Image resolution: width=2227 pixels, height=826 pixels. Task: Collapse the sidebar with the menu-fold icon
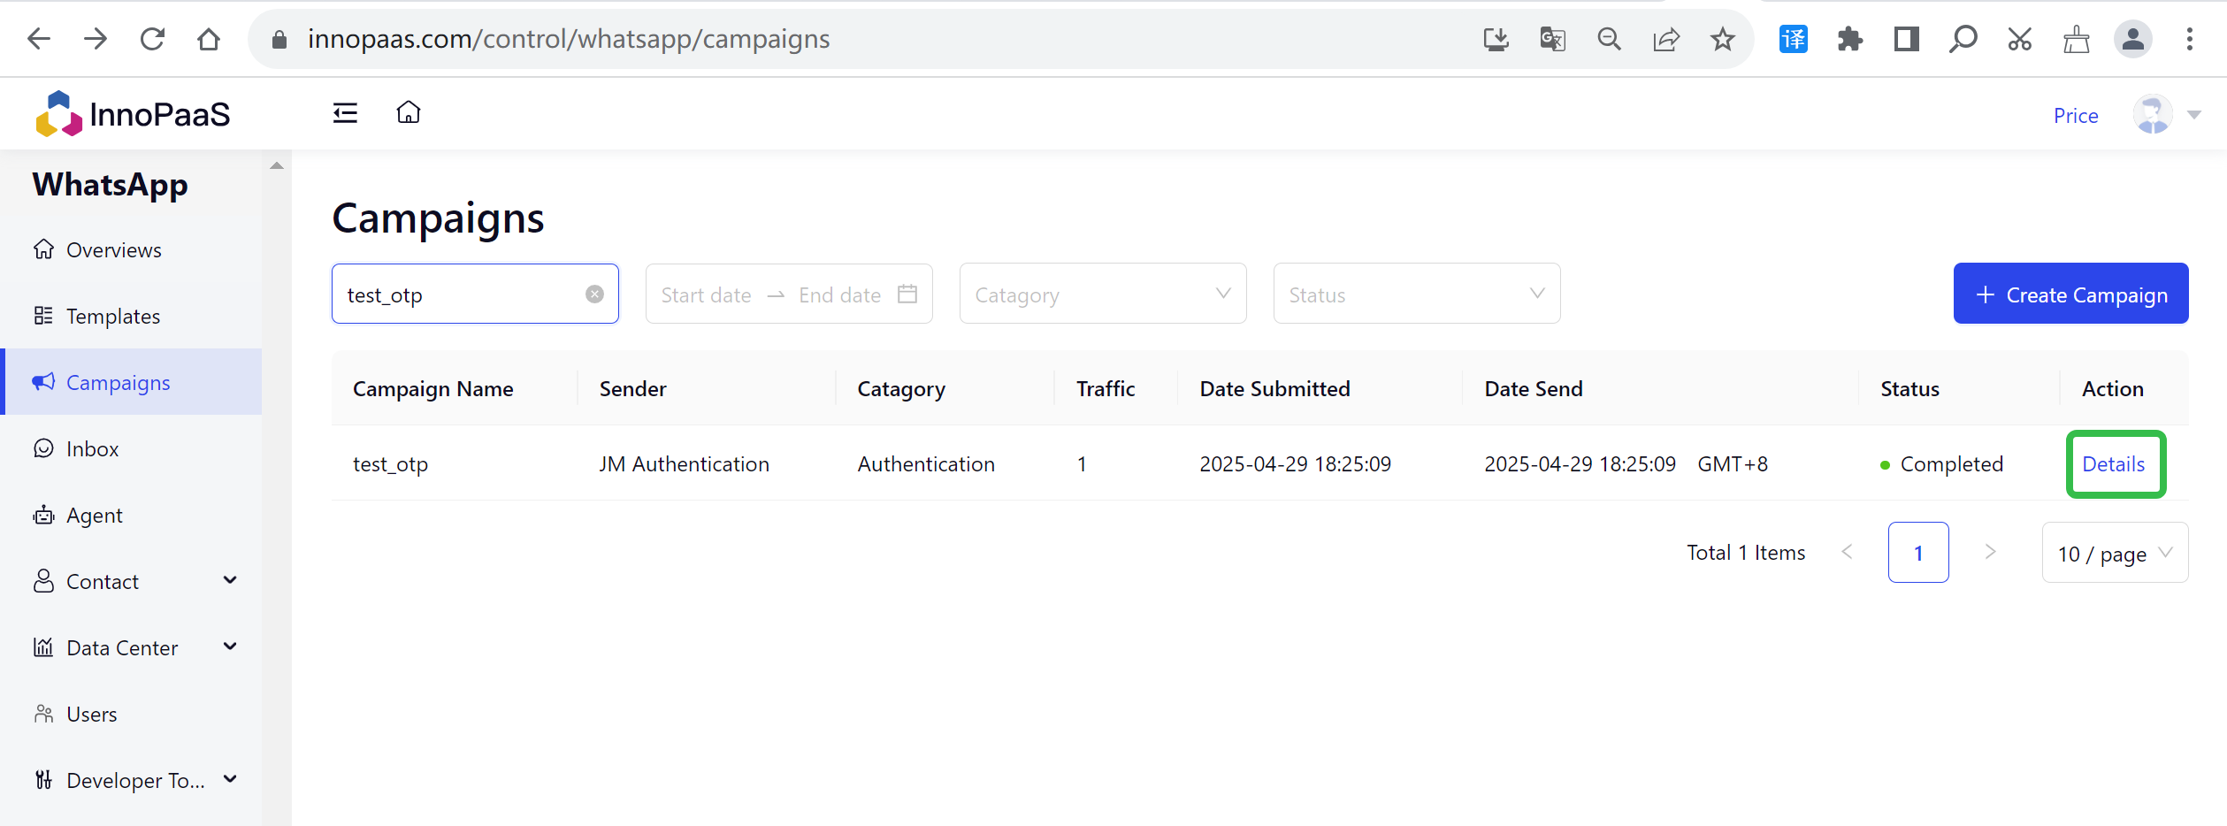(x=345, y=113)
